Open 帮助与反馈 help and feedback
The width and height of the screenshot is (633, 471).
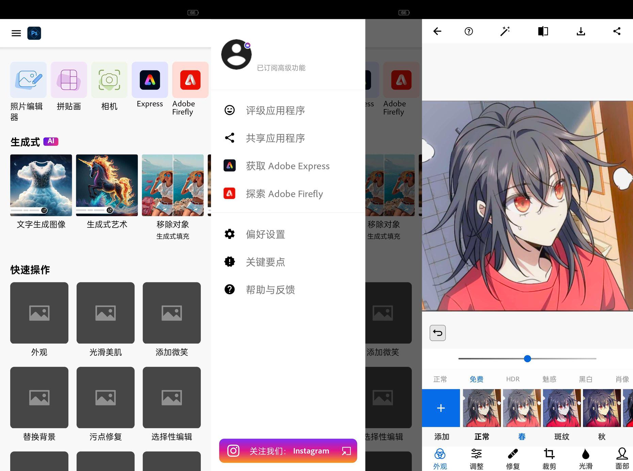click(270, 290)
